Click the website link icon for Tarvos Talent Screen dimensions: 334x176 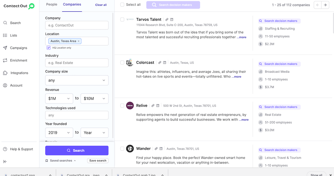167,19
